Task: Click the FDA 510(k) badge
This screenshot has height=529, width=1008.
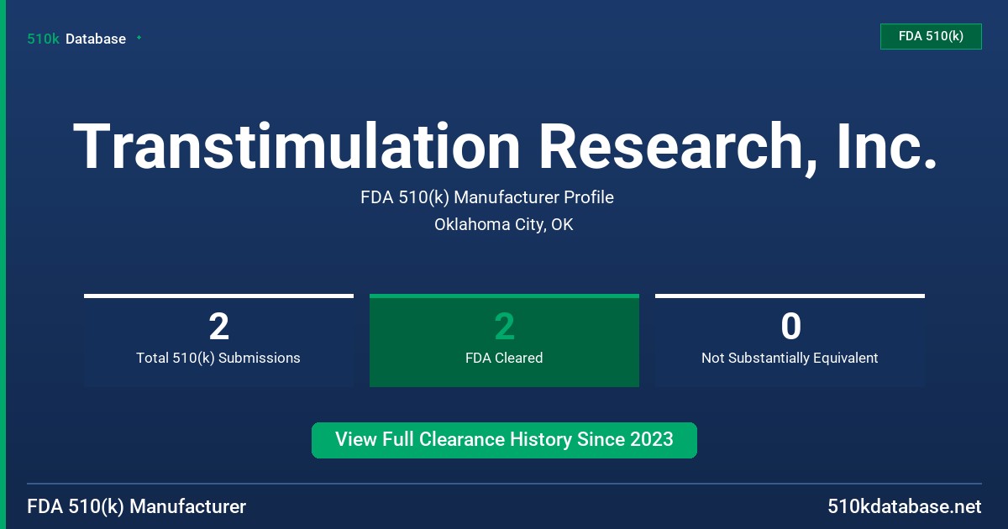Action: 931,36
